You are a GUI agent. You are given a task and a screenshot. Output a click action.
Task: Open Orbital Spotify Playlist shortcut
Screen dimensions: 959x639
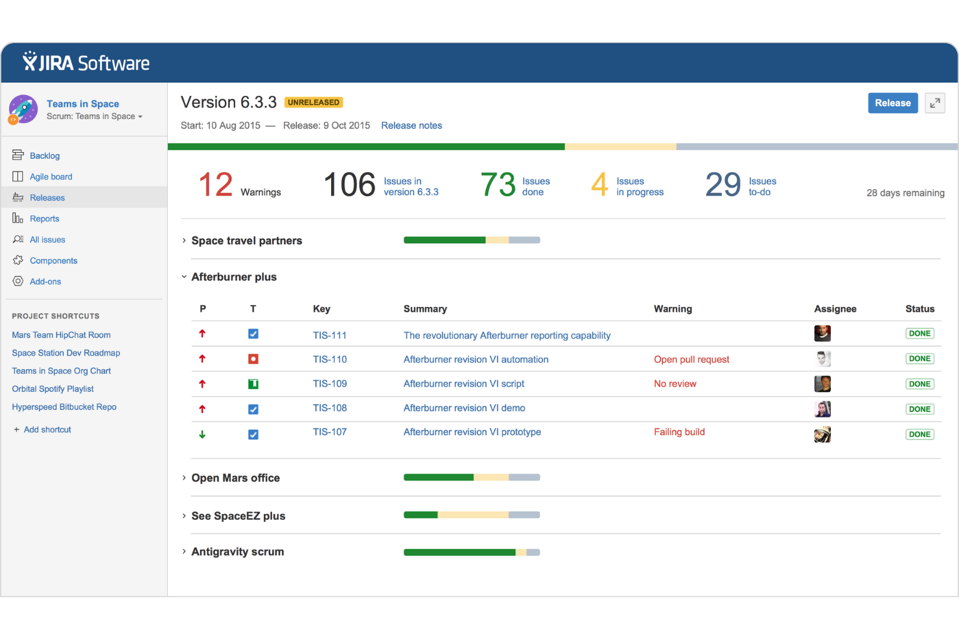(x=52, y=388)
